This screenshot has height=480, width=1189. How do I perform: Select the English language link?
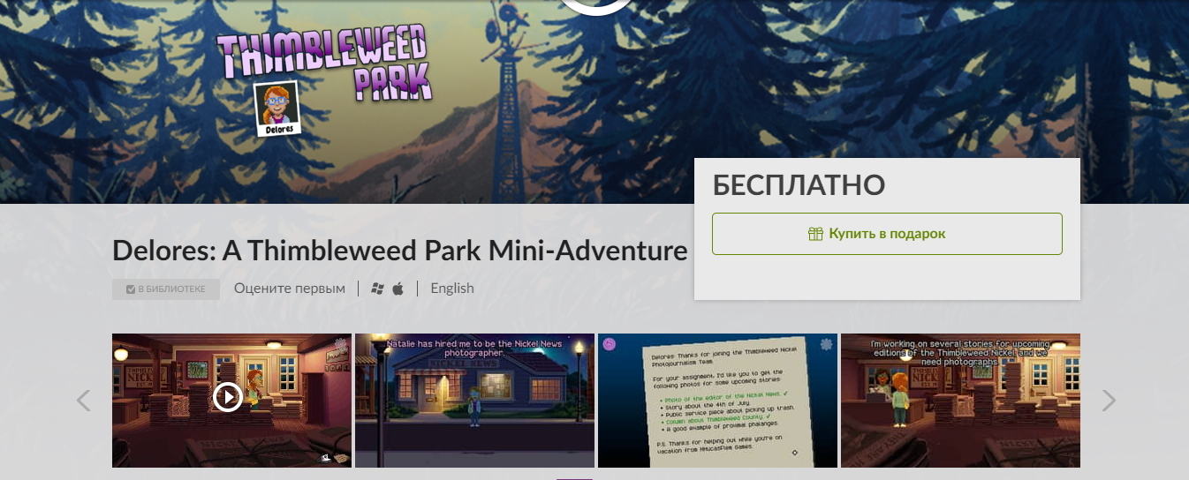(452, 289)
